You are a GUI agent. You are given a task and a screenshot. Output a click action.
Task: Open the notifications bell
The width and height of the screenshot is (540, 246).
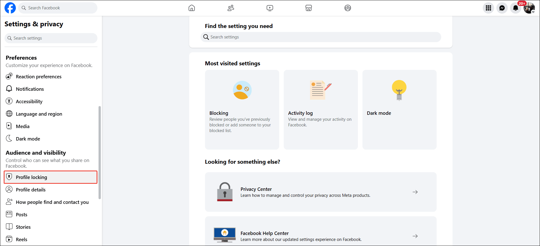coord(516,8)
